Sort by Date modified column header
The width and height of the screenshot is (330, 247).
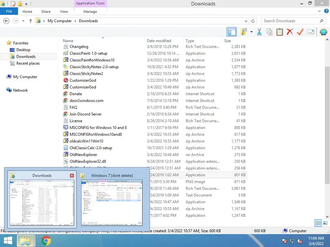click(x=159, y=41)
